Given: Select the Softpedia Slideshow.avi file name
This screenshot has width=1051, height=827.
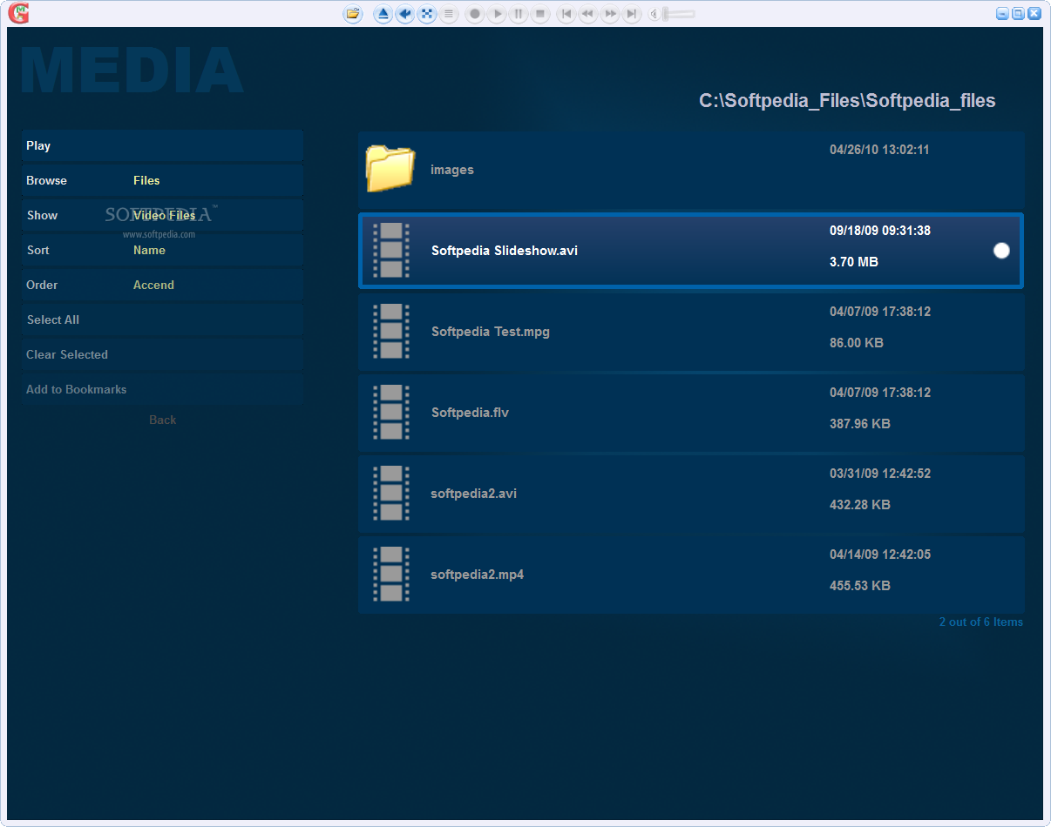Looking at the screenshot, I should point(505,251).
